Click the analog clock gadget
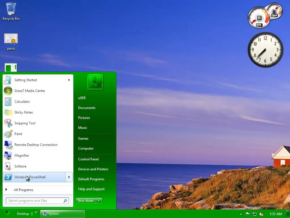 point(265,50)
